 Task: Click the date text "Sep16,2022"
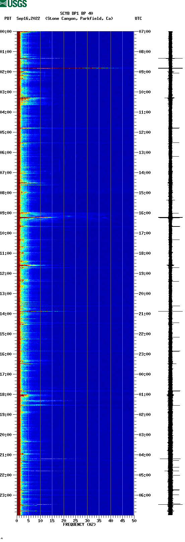[28, 18]
